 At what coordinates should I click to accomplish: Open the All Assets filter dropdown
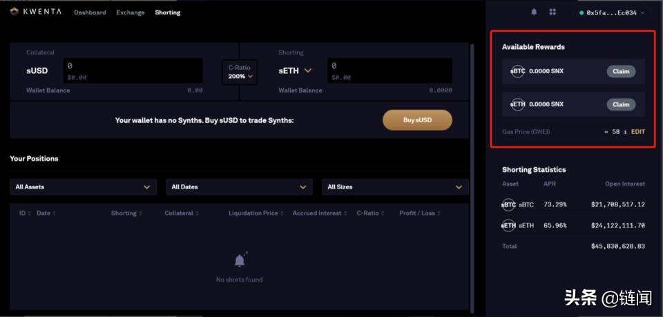[84, 187]
